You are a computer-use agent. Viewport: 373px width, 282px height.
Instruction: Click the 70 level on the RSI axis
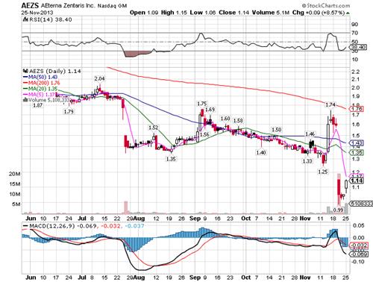tap(354, 33)
